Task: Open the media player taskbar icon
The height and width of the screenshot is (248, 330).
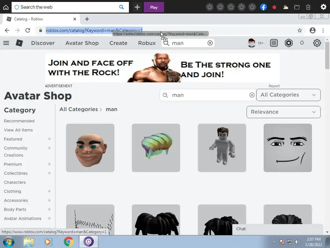Action: (48, 242)
